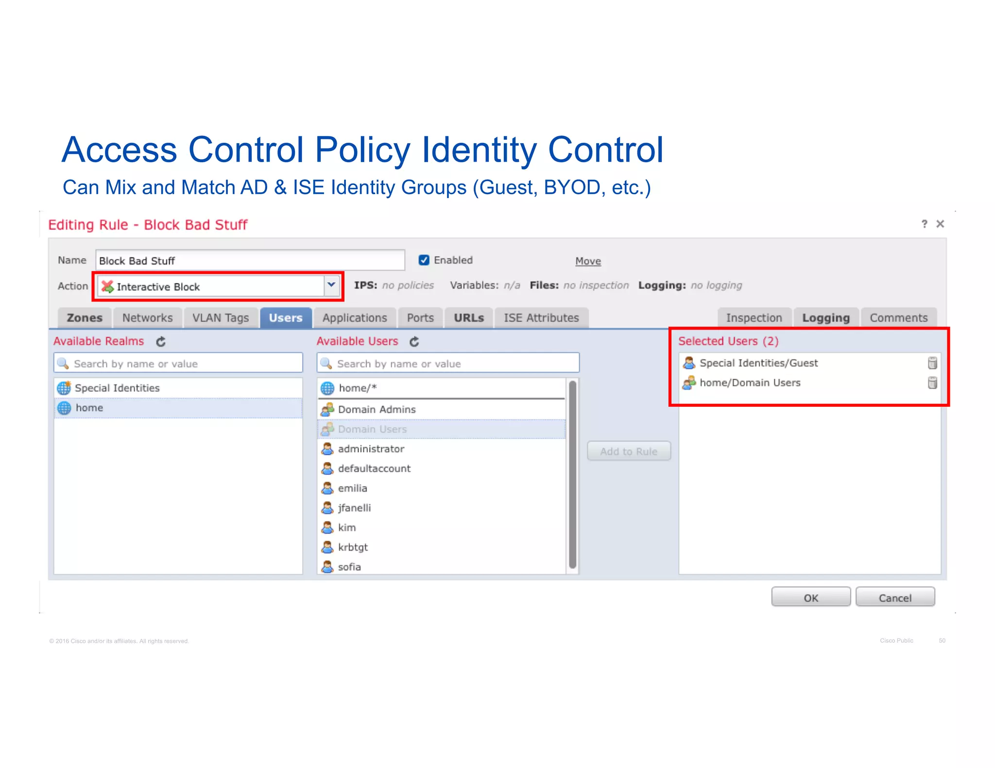Select home/* in Available Users

442,388
